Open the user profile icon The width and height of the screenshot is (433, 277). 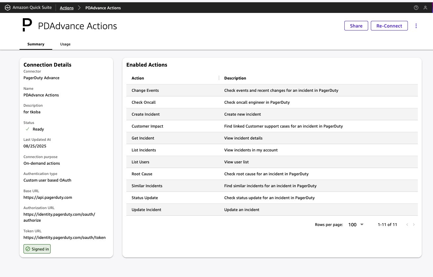(425, 8)
